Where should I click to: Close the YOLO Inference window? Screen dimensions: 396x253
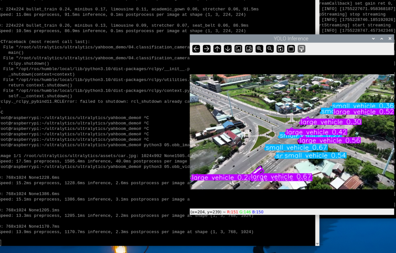click(x=390, y=39)
